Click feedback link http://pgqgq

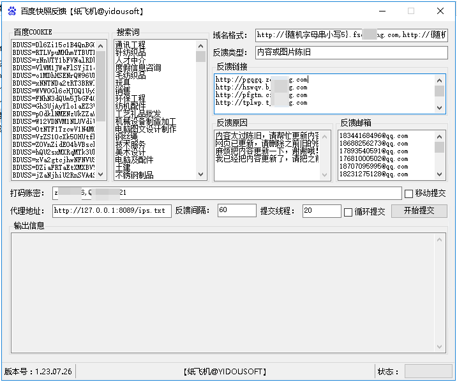(262, 80)
